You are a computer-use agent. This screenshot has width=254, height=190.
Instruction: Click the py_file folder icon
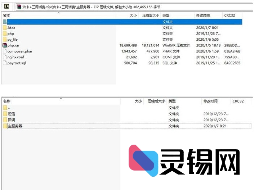point(5,40)
